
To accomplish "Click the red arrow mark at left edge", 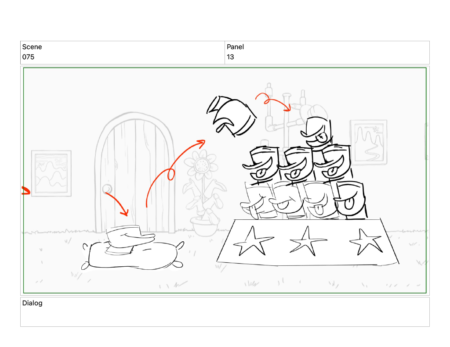I will click(x=26, y=190).
